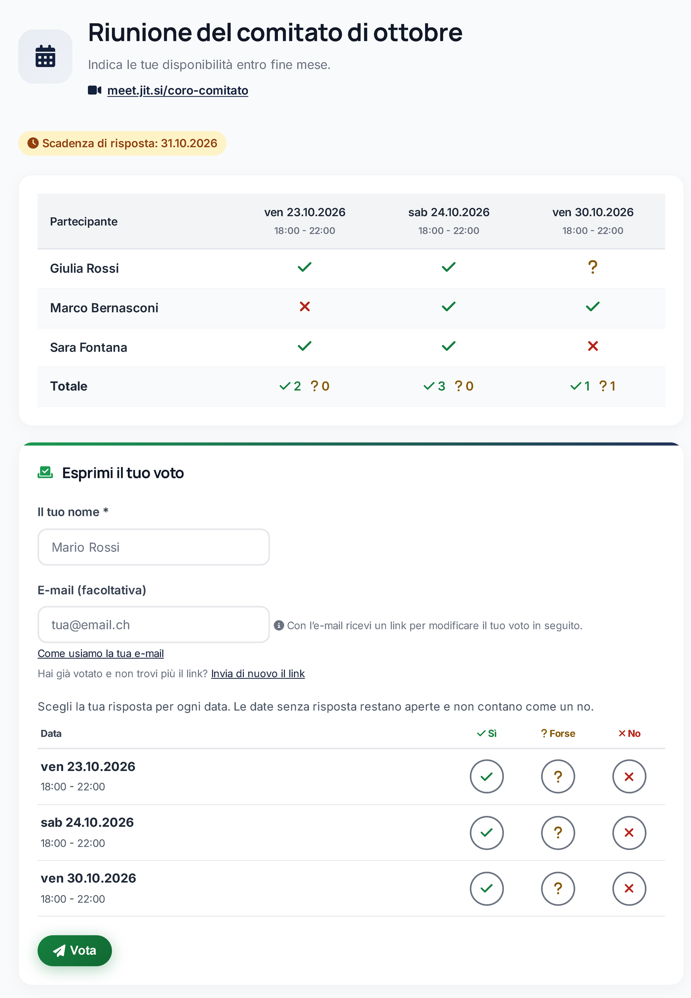Click the clock icon in the deadline badge
Screen dimensions: 691x998
pyautogui.click(x=33, y=143)
